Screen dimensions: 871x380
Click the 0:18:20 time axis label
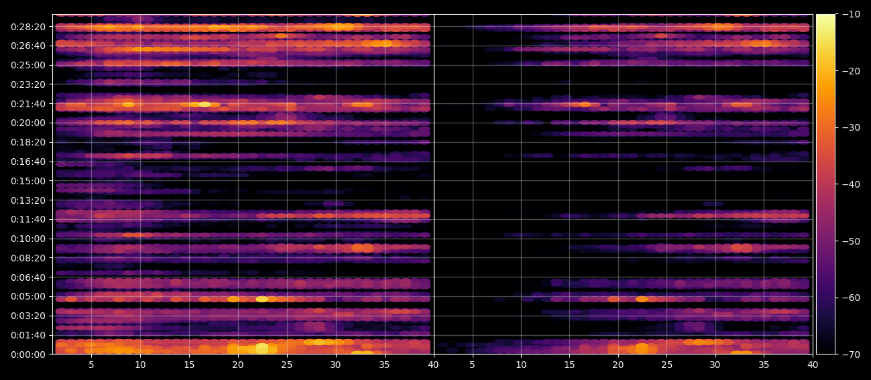28,142
